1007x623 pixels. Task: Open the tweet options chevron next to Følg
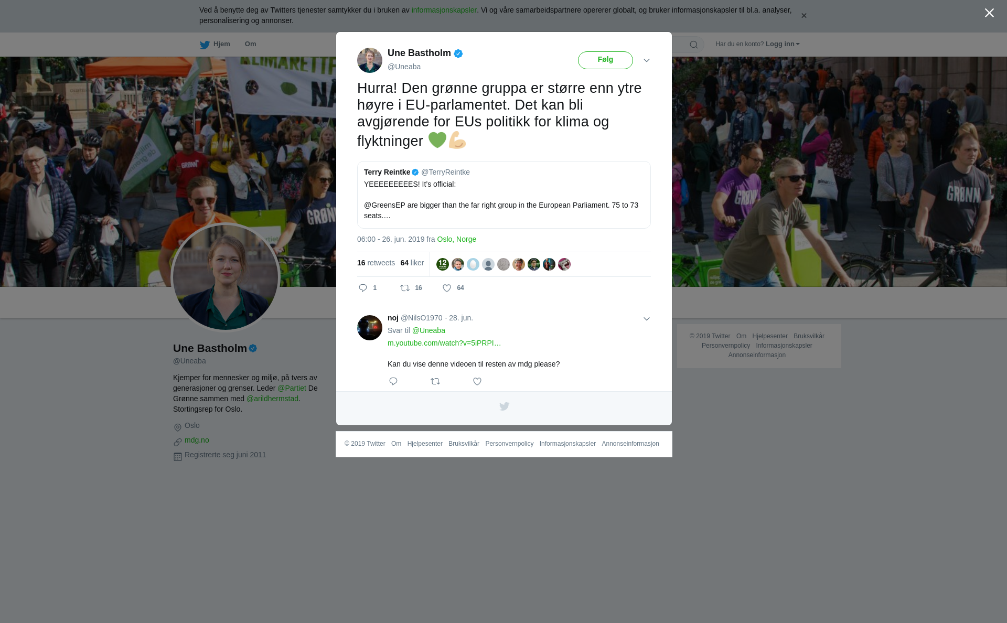(x=647, y=60)
